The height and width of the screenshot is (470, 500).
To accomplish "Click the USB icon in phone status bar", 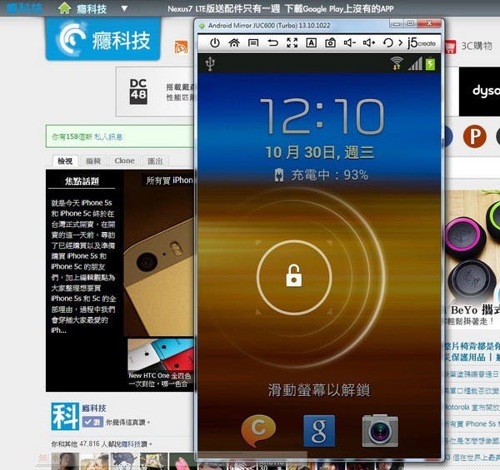I will pyautogui.click(x=210, y=63).
